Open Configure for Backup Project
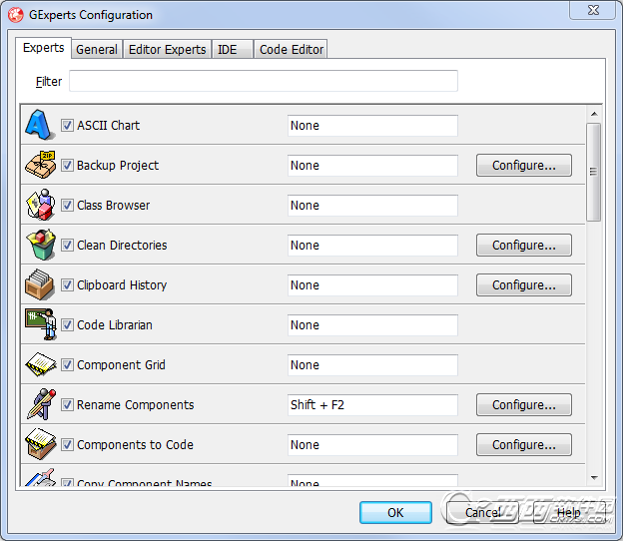 coord(524,166)
